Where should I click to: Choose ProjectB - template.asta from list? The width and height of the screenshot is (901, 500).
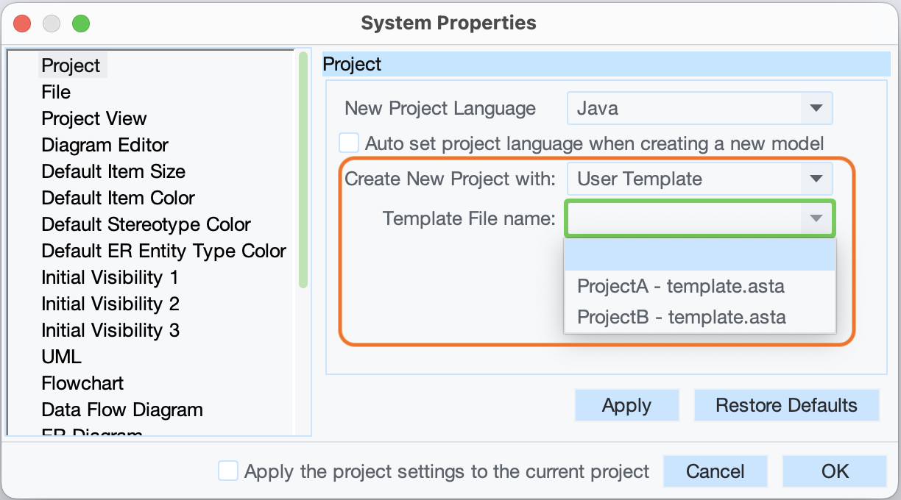[x=681, y=317]
